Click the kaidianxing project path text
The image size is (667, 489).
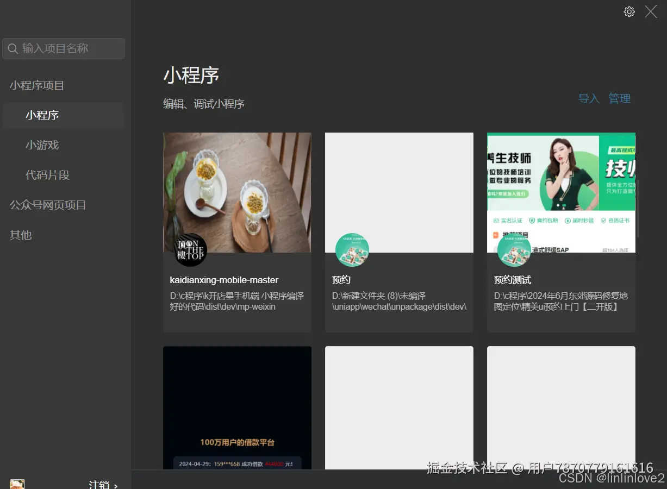237,302
